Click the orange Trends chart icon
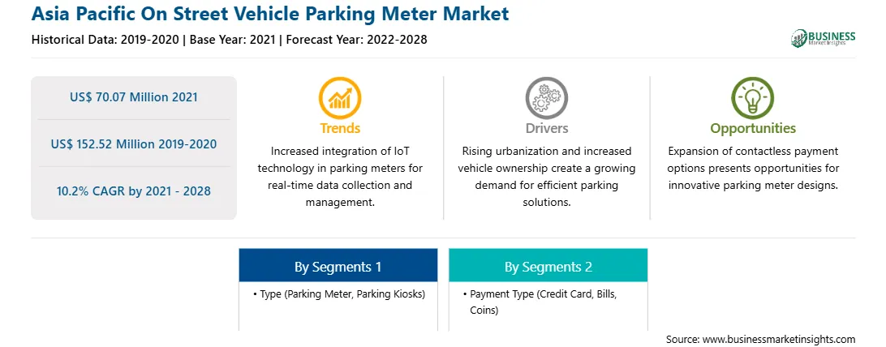This screenshot has width=886, height=347. (340, 97)
